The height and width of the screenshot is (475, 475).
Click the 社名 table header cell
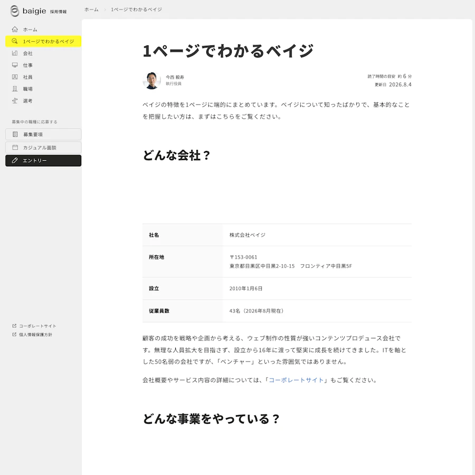coord(183,235)
